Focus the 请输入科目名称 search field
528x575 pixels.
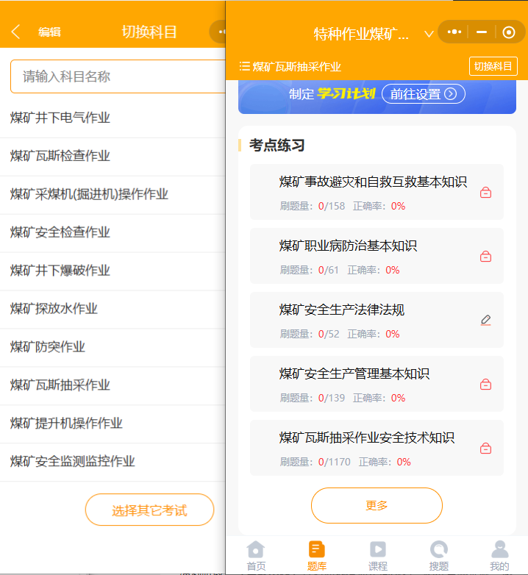118,76
